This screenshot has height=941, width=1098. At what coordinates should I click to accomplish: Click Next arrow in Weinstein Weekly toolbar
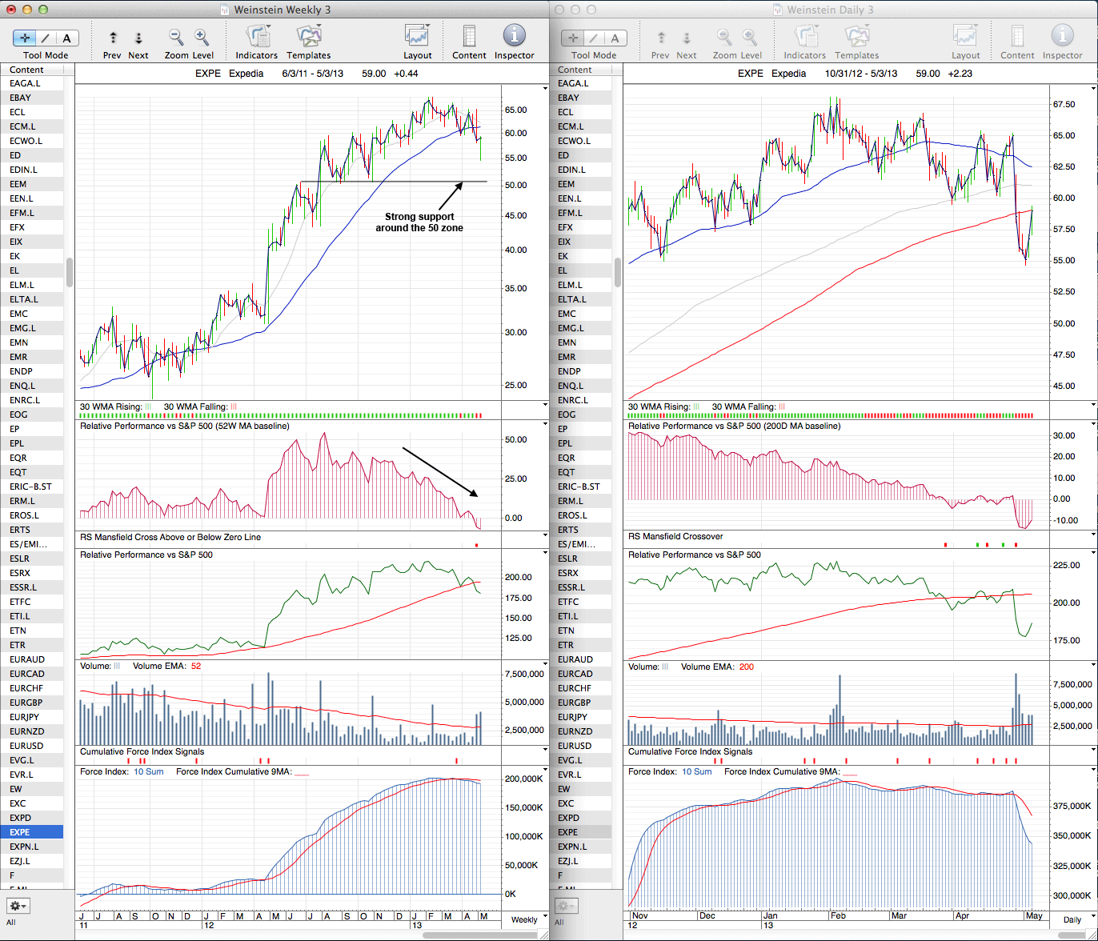pos(138,38)
